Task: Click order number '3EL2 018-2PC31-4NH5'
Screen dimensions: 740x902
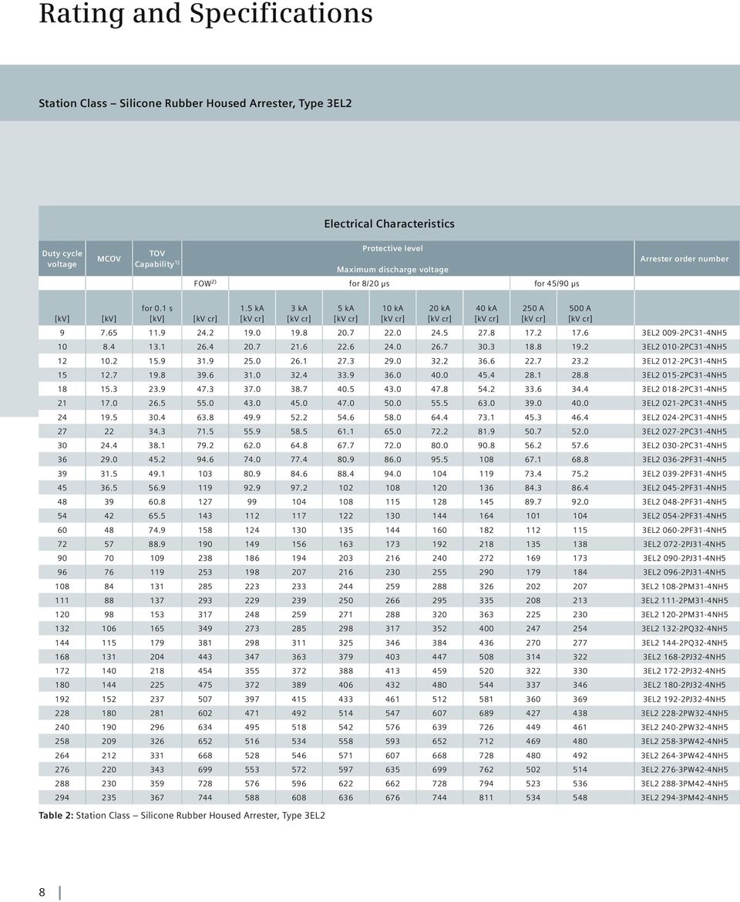Action: point(684,390)
